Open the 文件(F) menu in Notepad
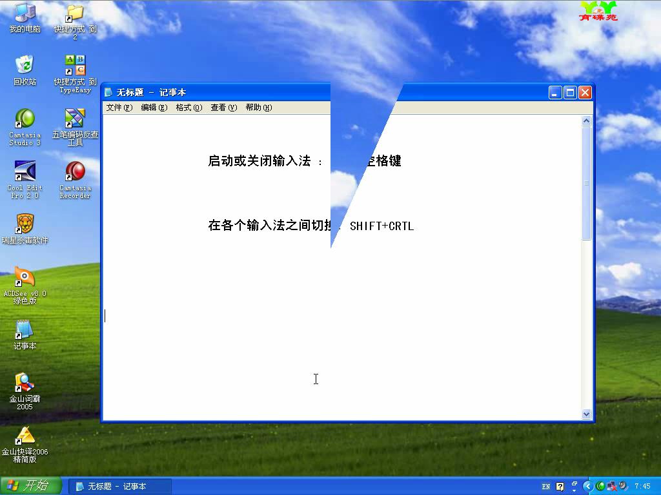The width and height of the screenshot is (661, 495). [119, 108]
